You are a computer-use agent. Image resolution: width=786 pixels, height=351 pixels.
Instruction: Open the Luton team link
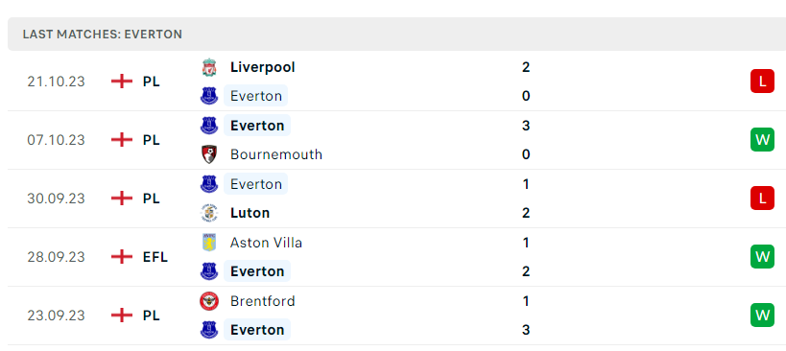(x=250, y=213)
